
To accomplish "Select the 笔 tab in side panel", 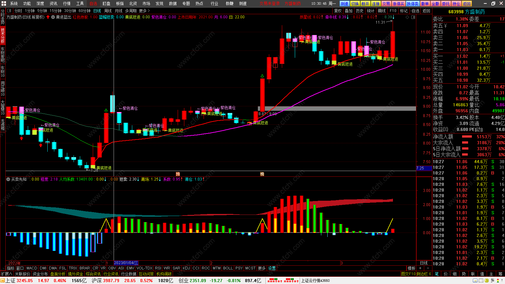I will pos(437,274).
